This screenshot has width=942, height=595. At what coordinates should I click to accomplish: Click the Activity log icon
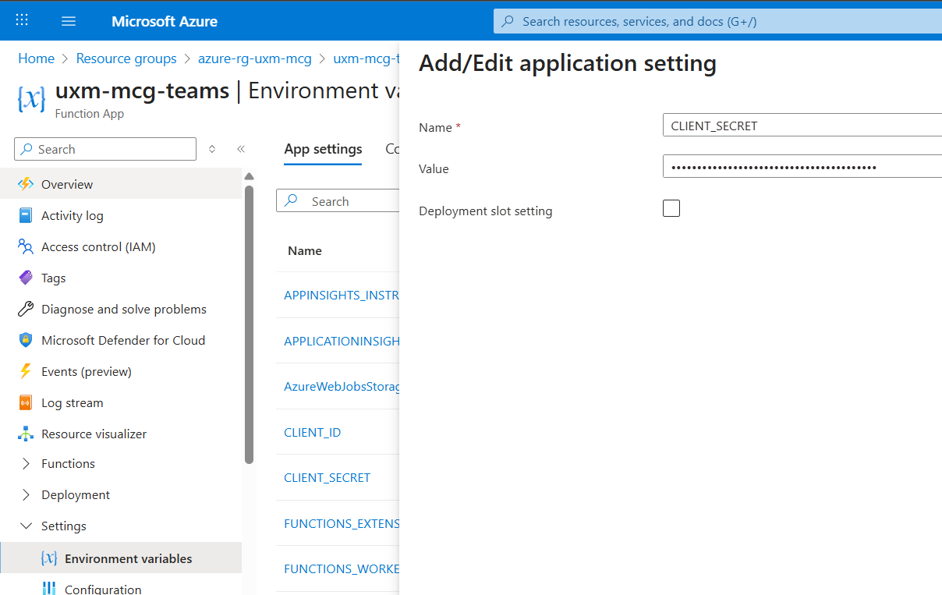(26, 216)
